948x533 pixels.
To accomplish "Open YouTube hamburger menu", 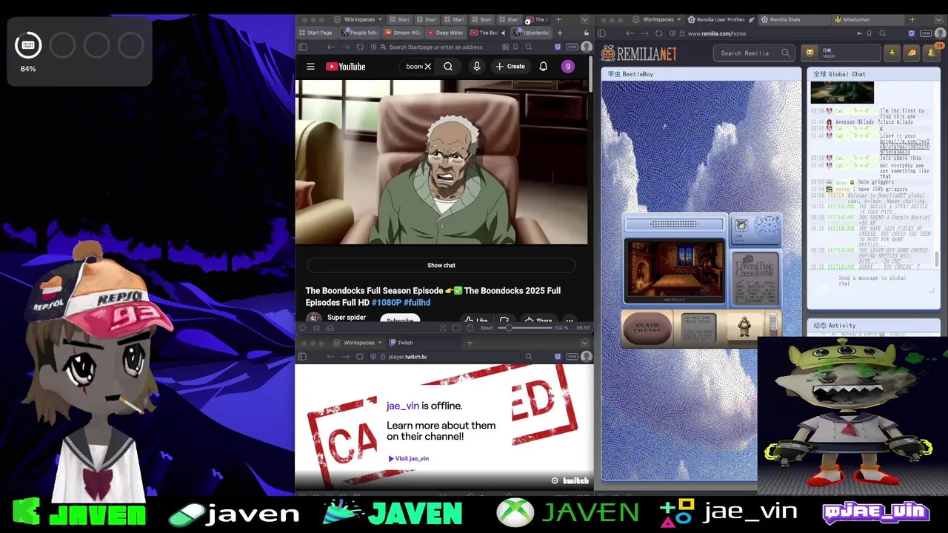I will (x=310, y=67).
